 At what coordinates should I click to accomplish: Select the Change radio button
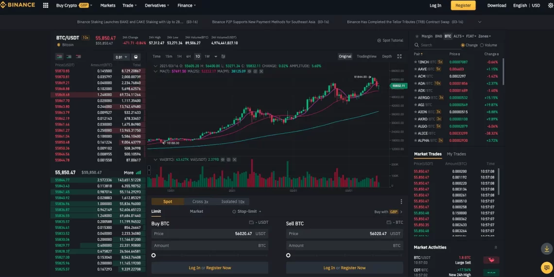click(x=463, y=45)
